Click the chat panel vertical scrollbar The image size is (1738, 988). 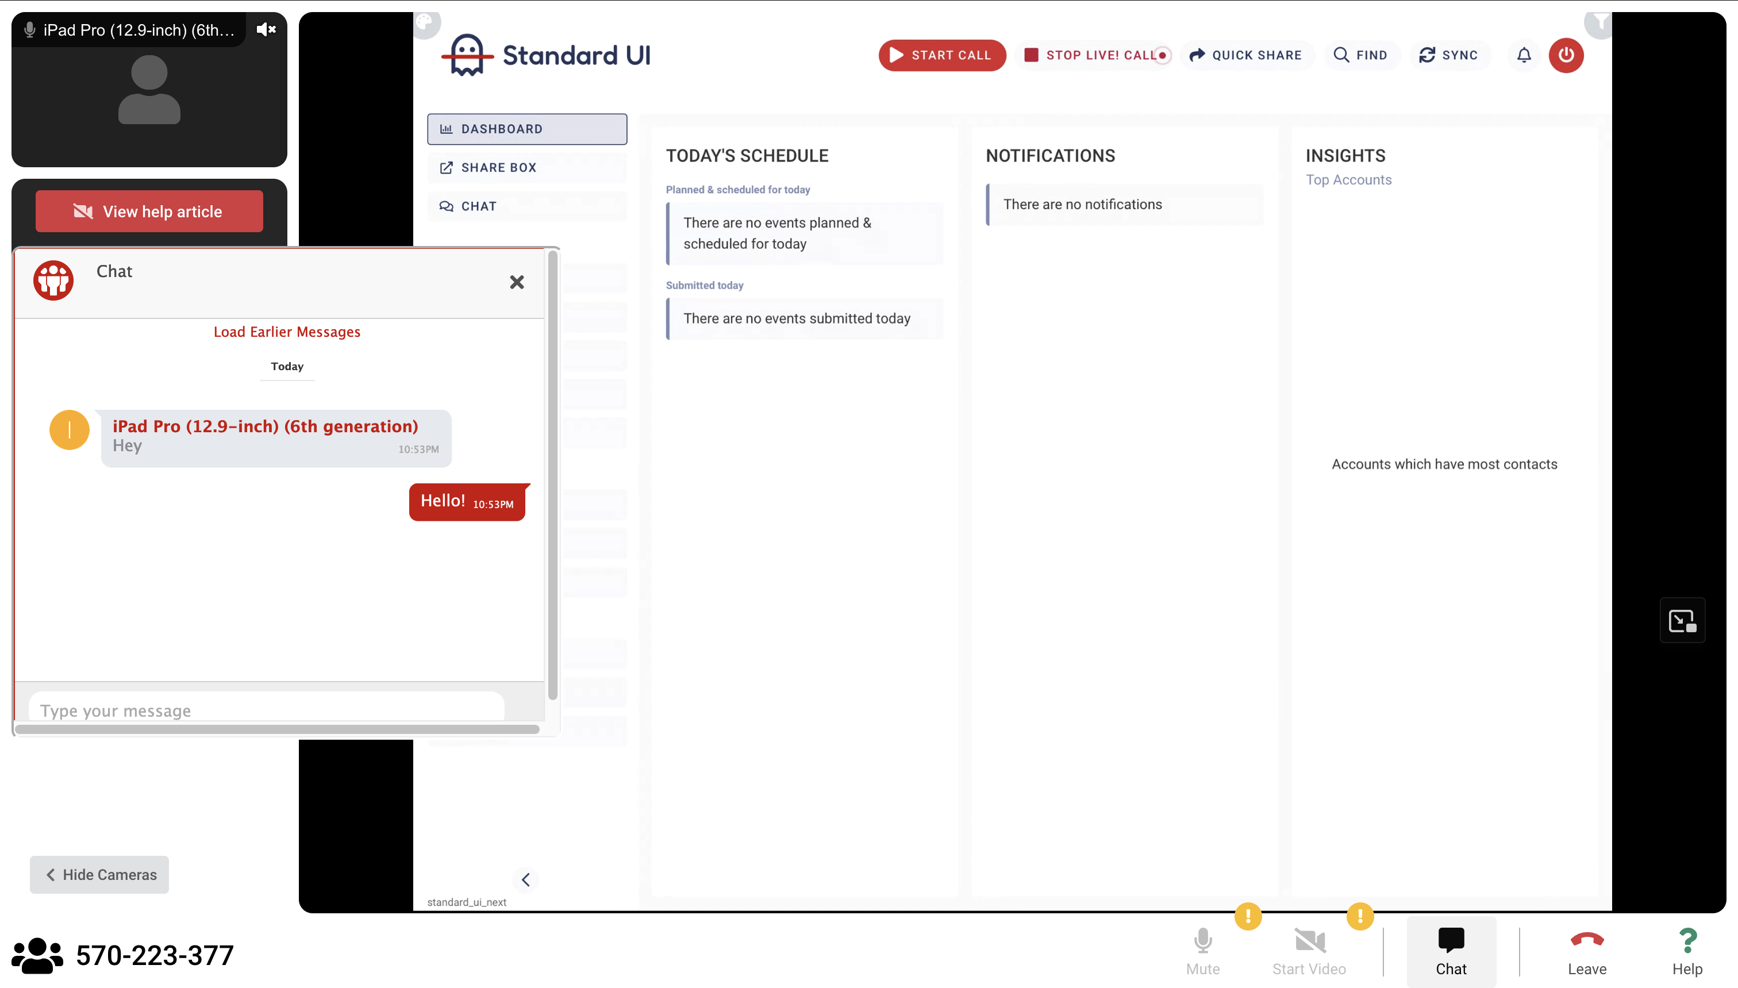click(x=553, y=475)
